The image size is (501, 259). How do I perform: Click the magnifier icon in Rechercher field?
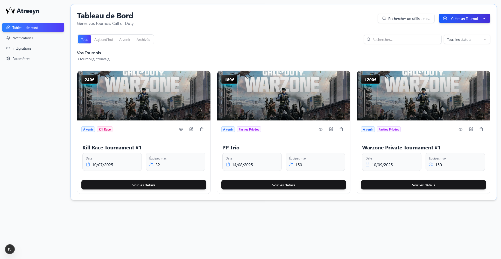[369, 39]
